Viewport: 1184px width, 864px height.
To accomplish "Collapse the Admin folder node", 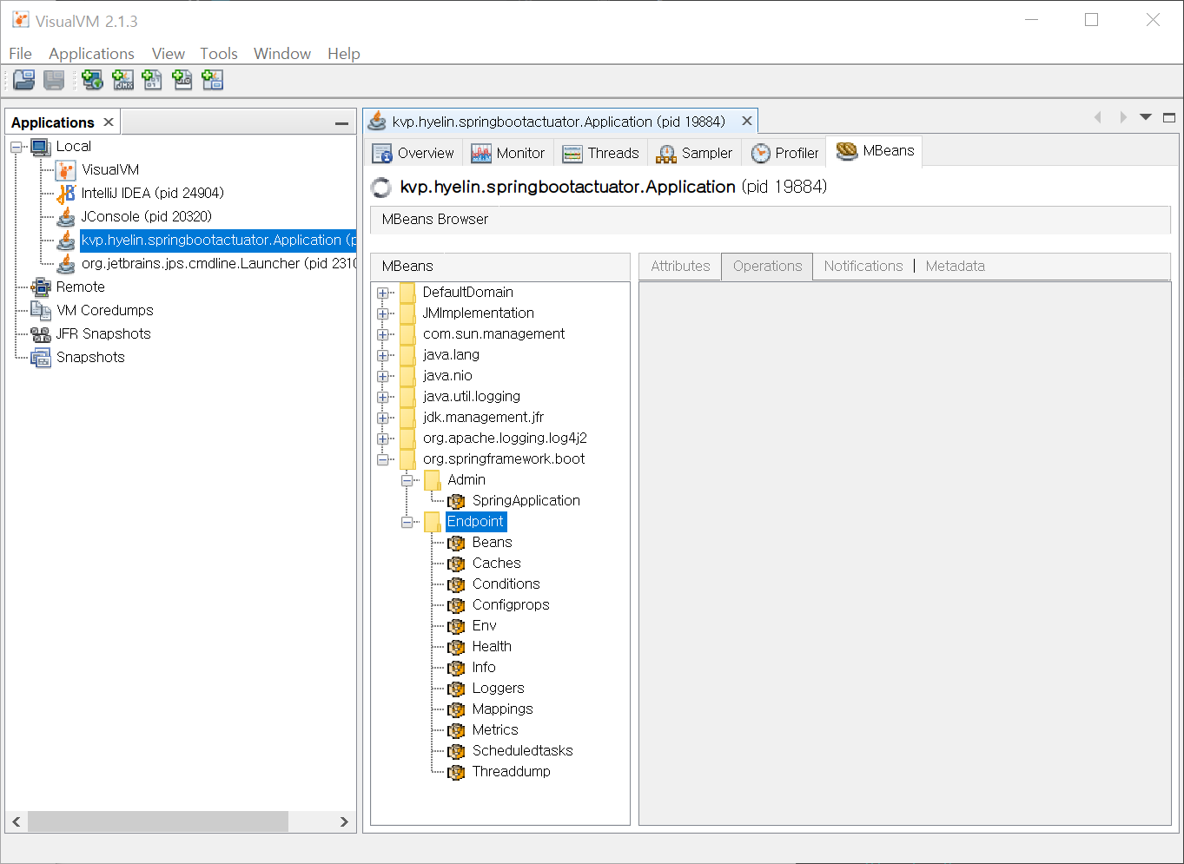I will (x=407, y=480).
